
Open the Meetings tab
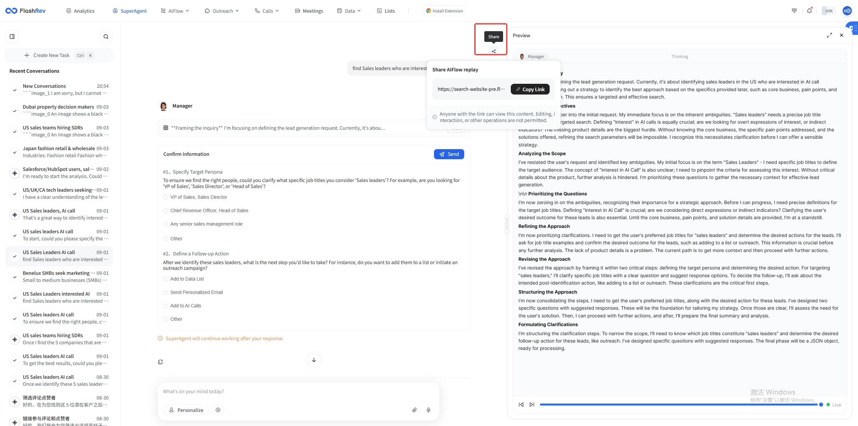[309, 11]
